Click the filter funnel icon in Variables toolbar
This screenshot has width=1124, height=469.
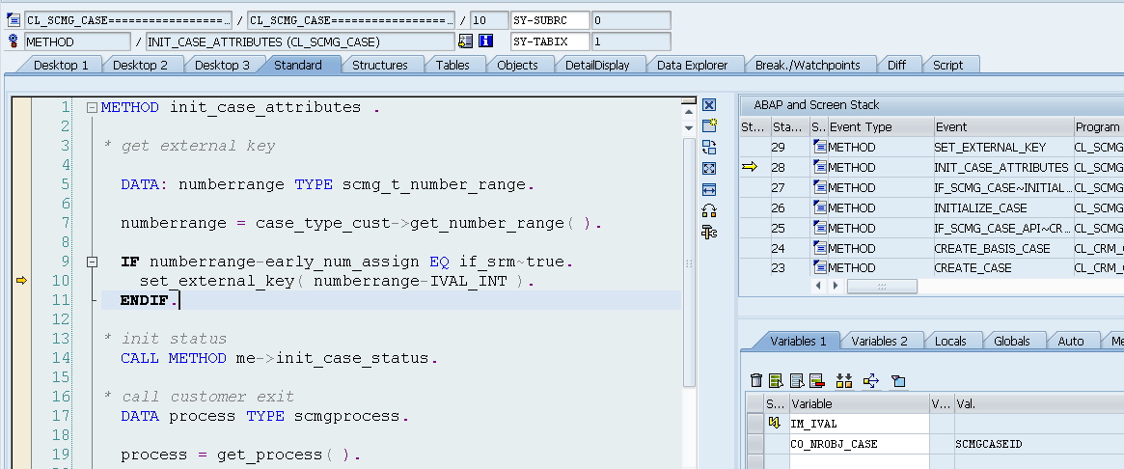click(897, 381)
